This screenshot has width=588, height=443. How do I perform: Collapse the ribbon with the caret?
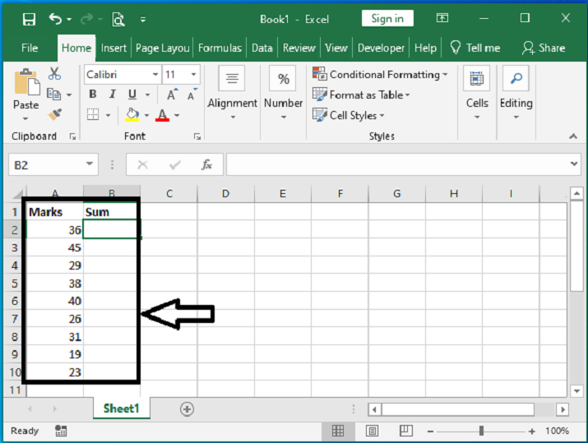pyautogui.click(x=573, y=136)
